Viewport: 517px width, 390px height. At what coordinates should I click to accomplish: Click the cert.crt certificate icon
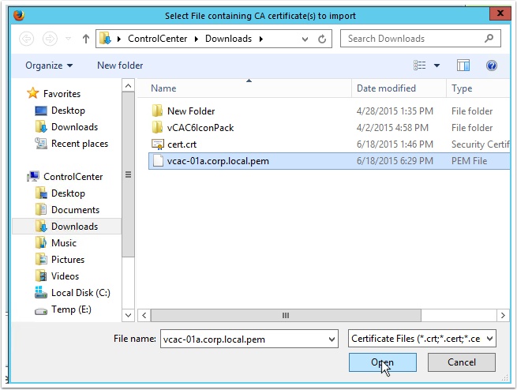click(158, 144)
